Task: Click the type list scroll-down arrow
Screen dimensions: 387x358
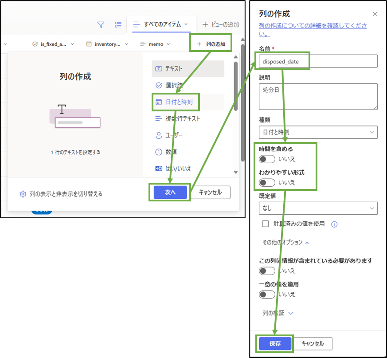Action: click(236, 172)
